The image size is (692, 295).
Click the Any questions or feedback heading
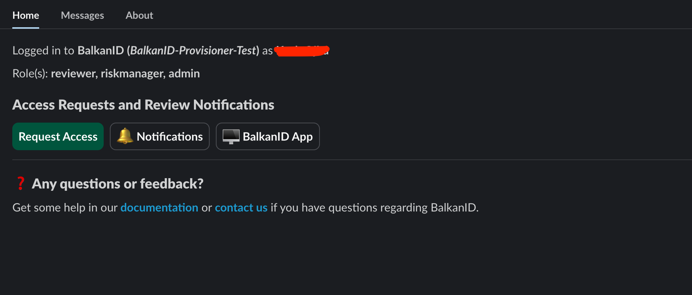[x=118, y=184]
